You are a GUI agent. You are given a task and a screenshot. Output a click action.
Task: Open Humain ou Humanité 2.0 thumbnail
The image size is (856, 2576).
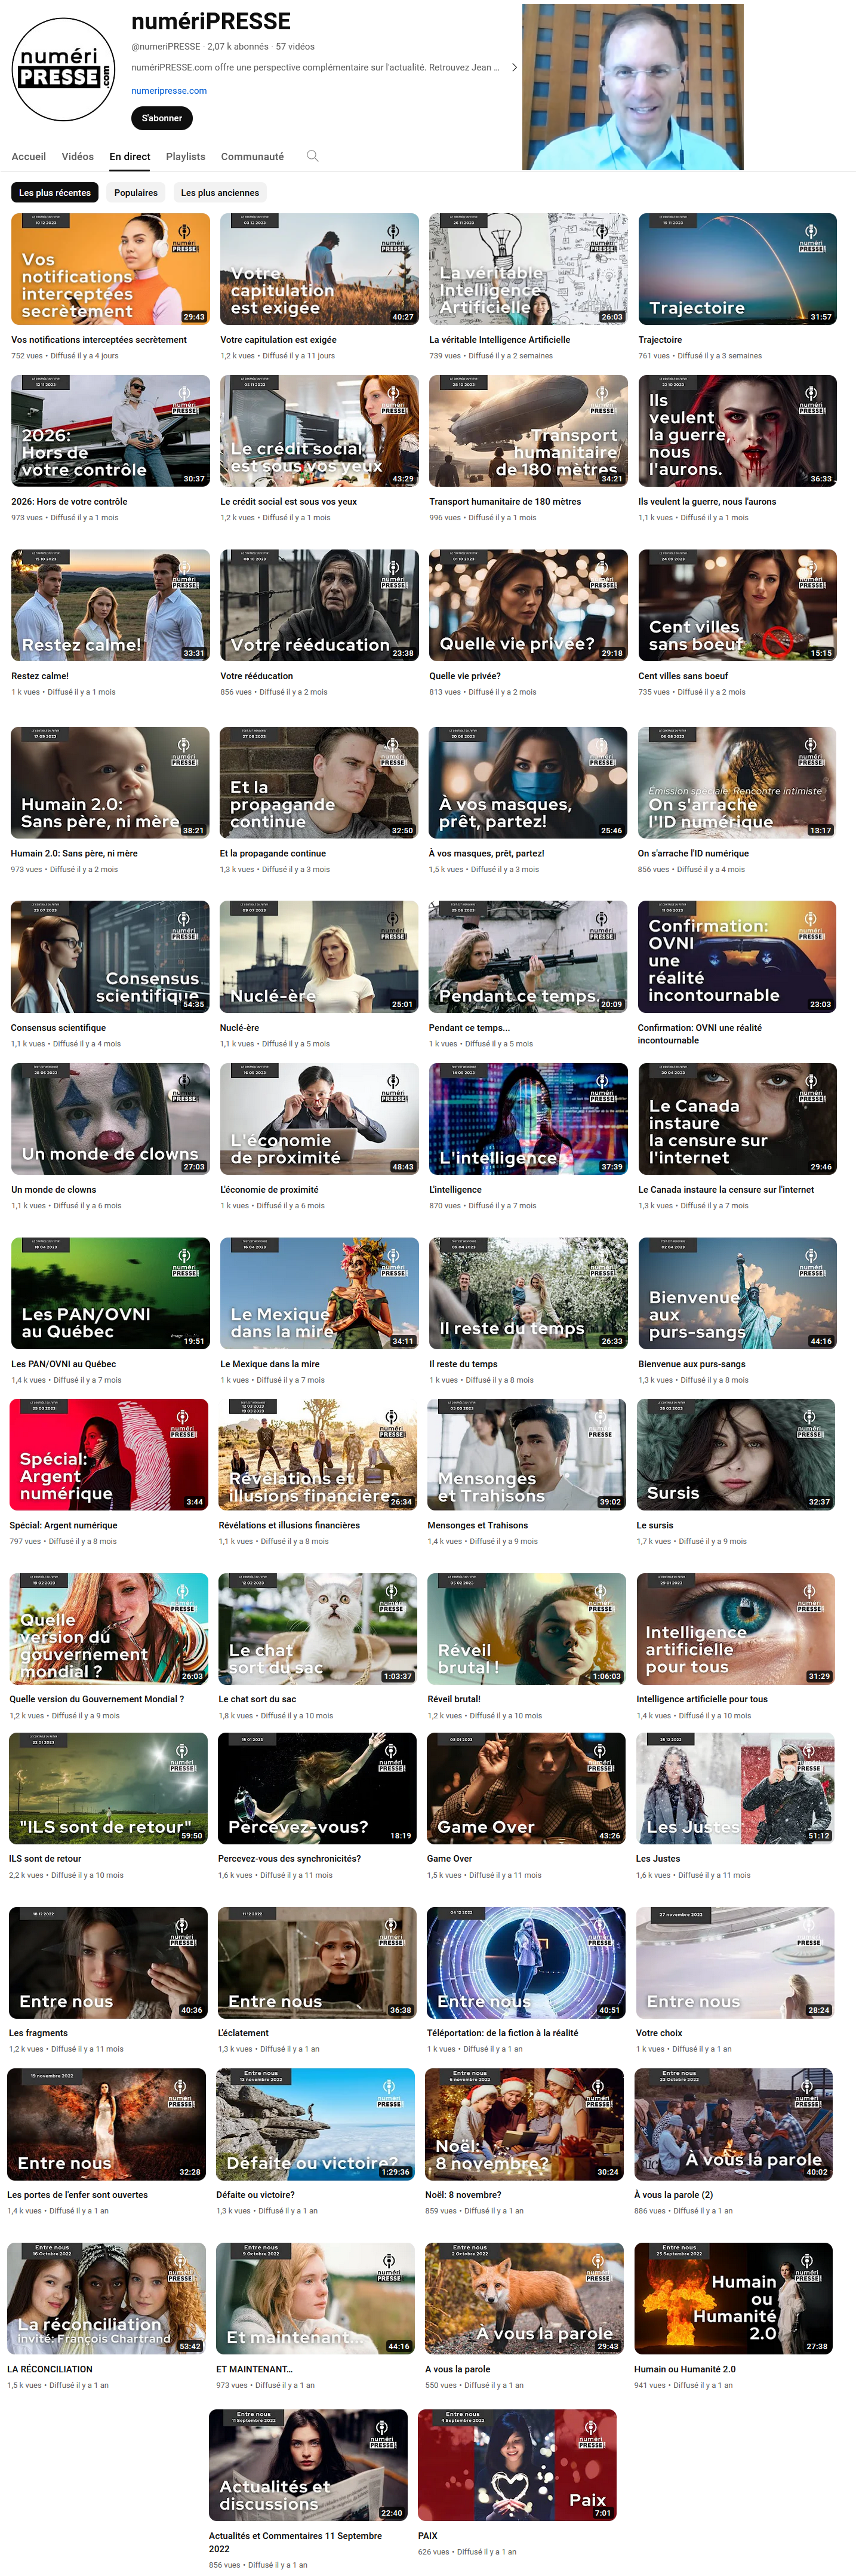click(x=733, y=2298)
